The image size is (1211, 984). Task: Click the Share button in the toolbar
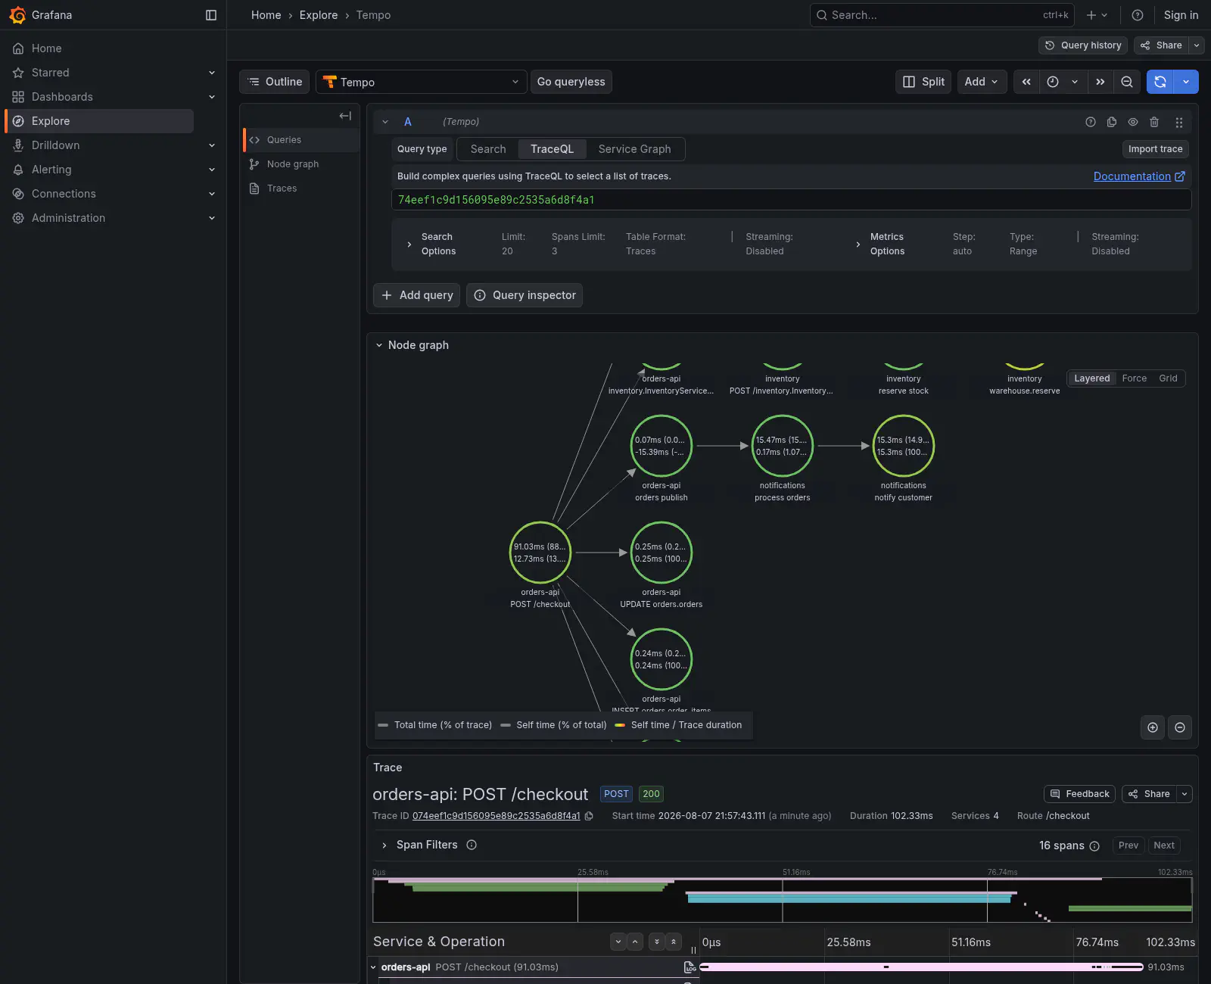tap(1162, 45)
